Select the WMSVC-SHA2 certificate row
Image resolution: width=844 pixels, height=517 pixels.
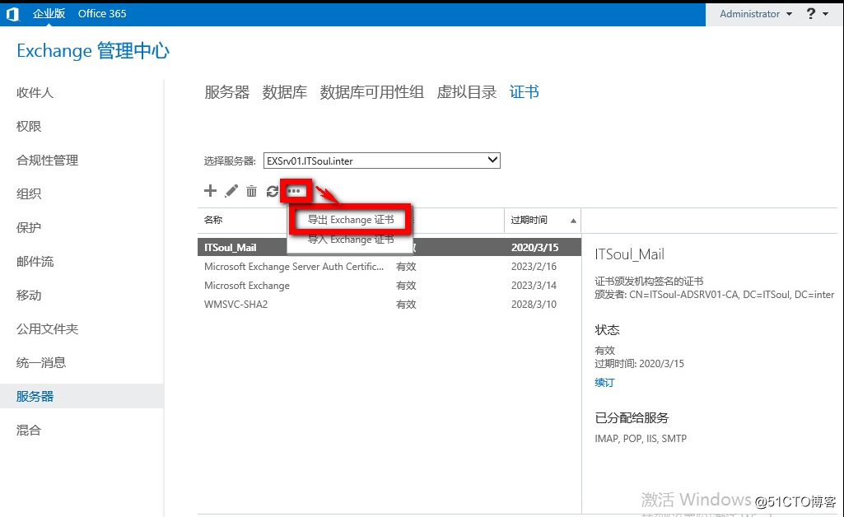389,304
